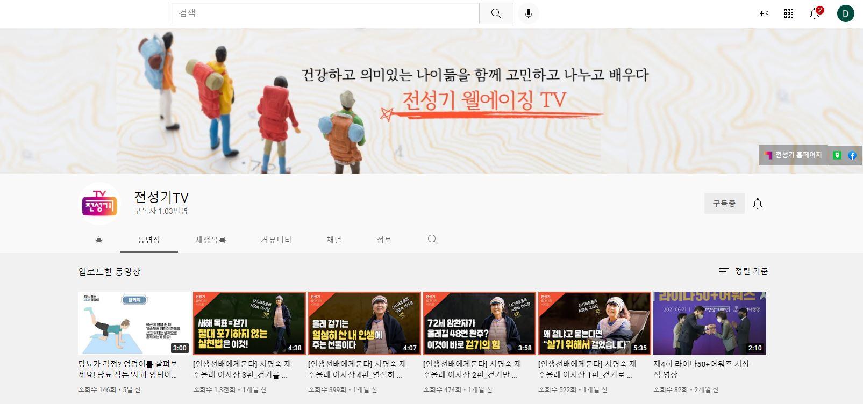Open the 정렬 기준 sort menu
This screenshot has height=404, width=863.
click(744, 271)
